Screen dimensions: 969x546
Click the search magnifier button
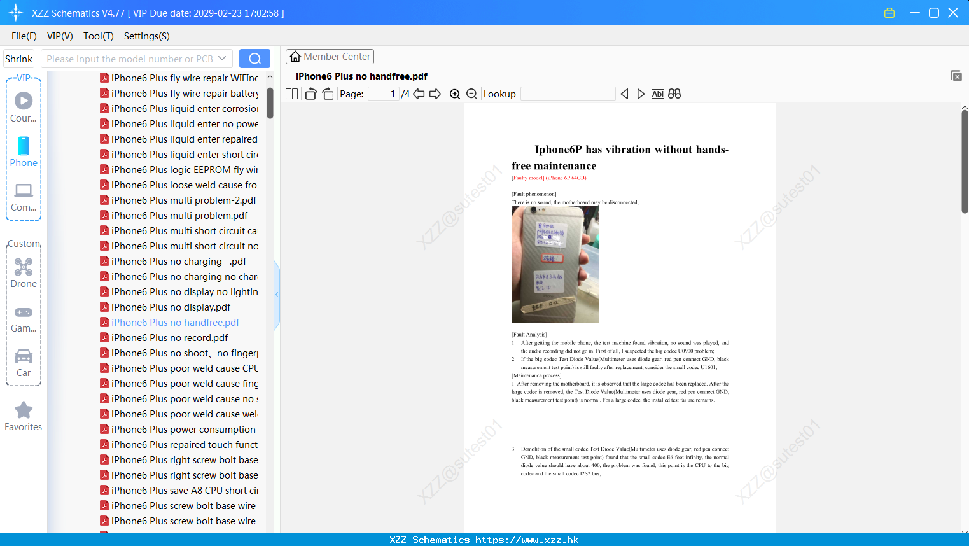click(x=254, y=59)
